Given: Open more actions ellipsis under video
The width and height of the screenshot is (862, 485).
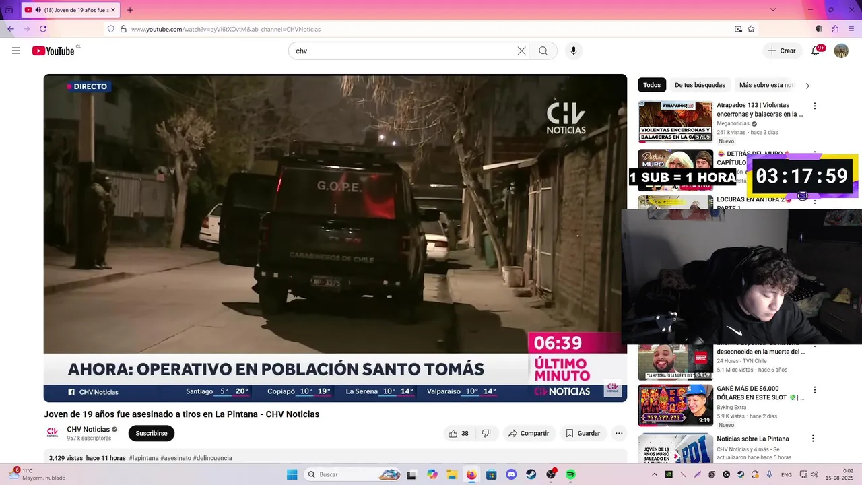Looking at the screenshot, I should point(619,433).
